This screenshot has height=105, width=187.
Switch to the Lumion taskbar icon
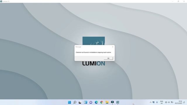pos(118,102)
